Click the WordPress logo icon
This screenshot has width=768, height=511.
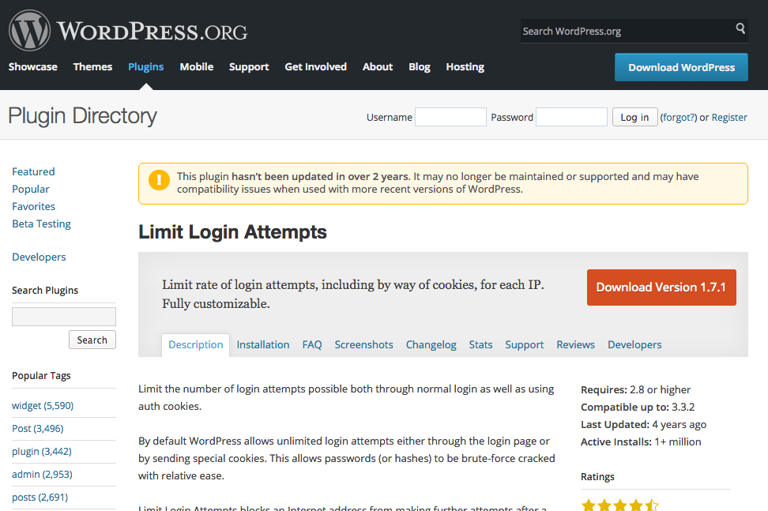pyautogui.click(x=29, y=30)
